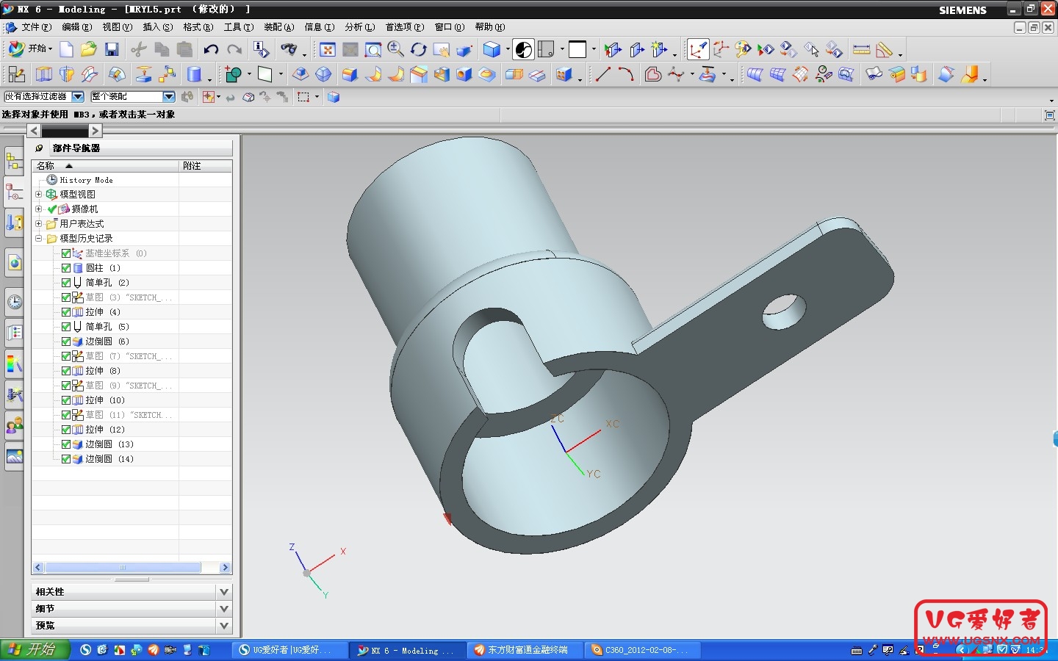Open the selection filter dropdown
Screen dimensions: 1058x661
[78, 96]
